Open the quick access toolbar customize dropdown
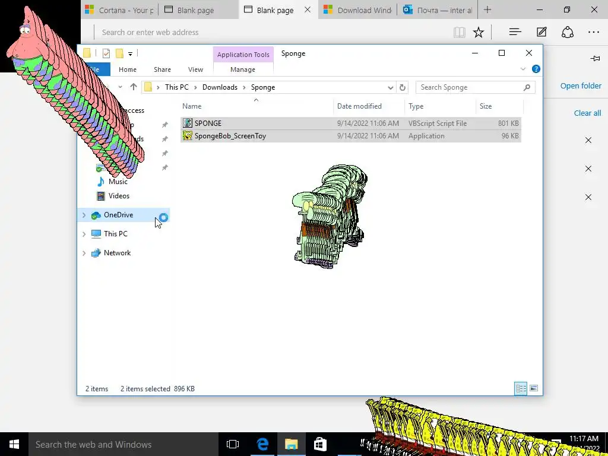 pos(130,54)
